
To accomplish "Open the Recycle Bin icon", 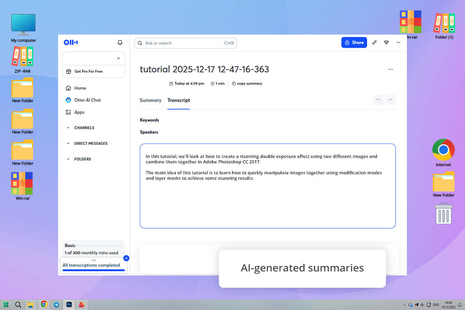I will (443, 214).
